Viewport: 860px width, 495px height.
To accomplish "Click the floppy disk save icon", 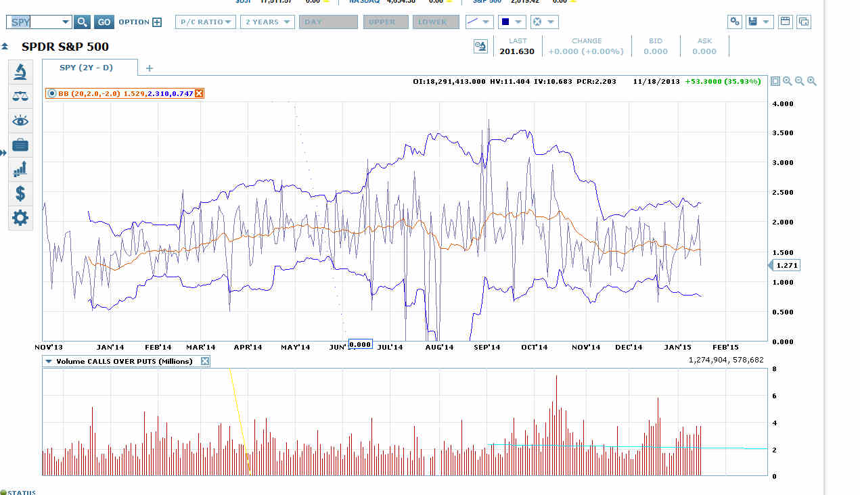I will pos(752,22).
